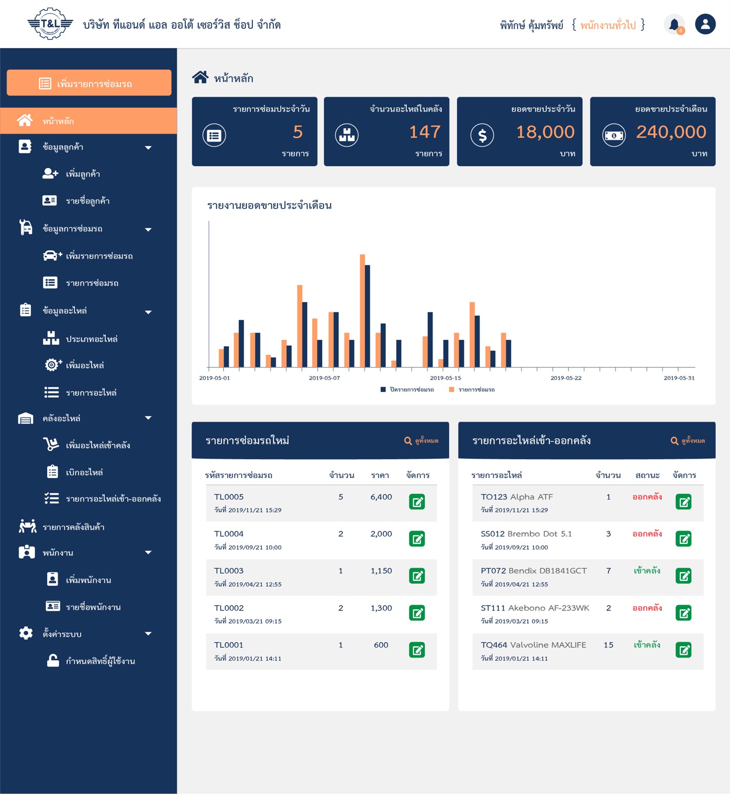Edit the TQ464 Valvoline MAXLIFE entry

[683, 650]
